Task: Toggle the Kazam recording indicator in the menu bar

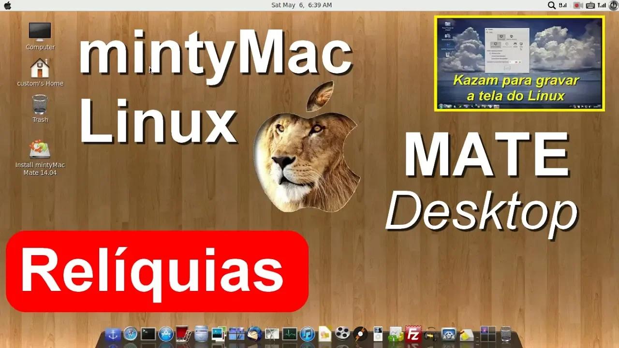Action: pos(577,5)
